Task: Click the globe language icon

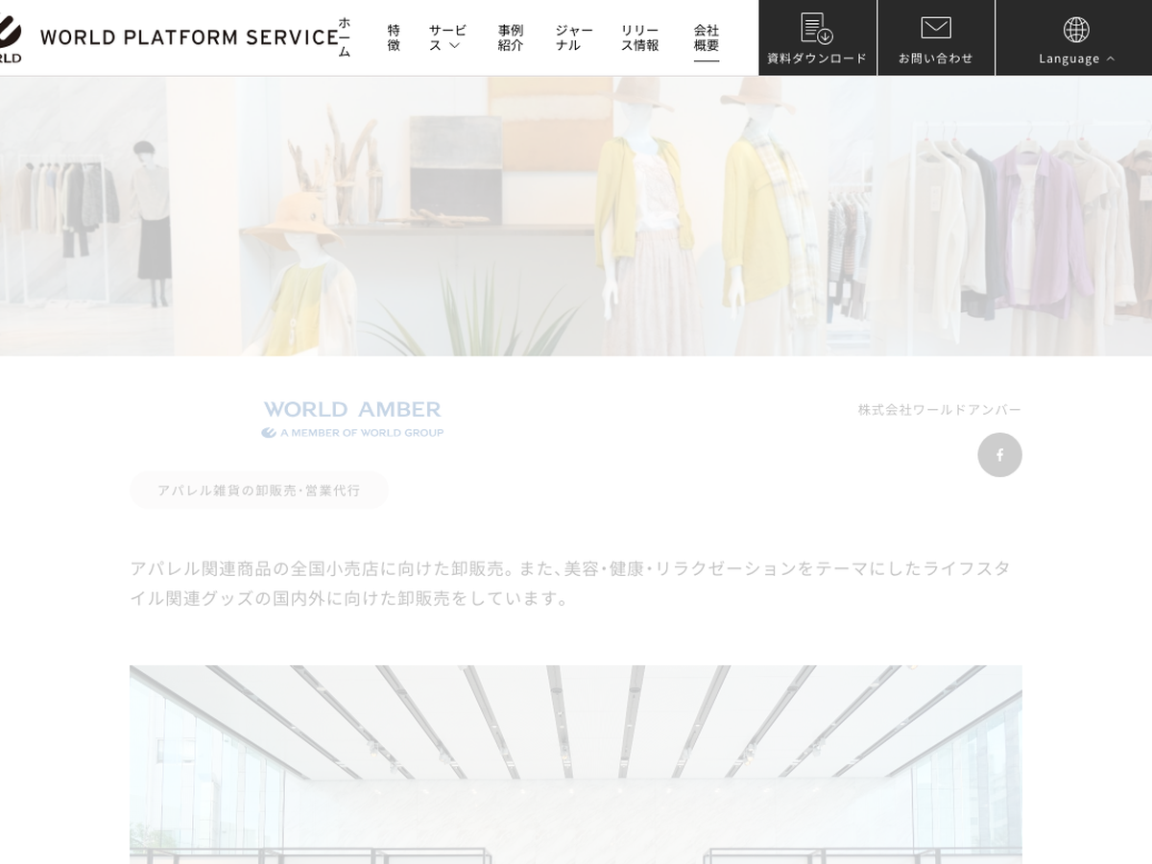Action: 1076,29
